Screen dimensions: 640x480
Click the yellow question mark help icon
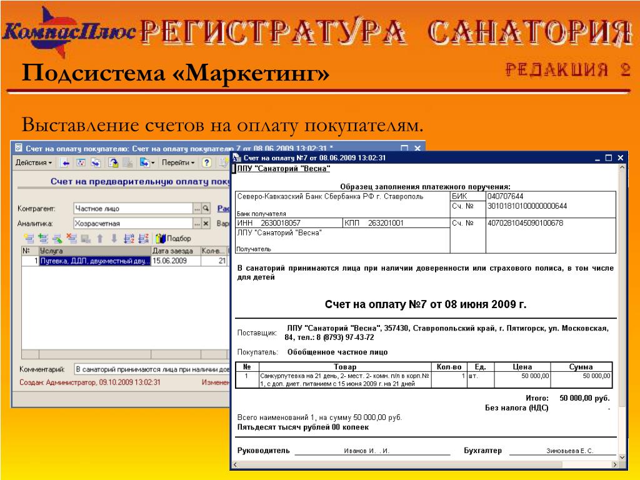207,163
